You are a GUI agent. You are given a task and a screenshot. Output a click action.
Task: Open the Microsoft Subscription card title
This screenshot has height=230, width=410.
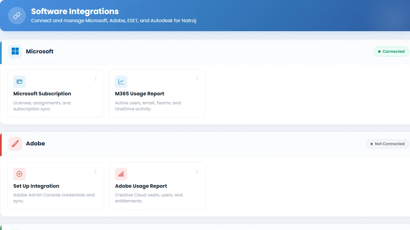coord(42,94)
